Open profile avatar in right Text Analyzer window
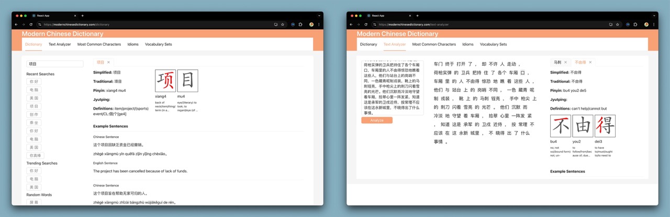The height and width of the screenshot is (217, 670). coord(646,25)
